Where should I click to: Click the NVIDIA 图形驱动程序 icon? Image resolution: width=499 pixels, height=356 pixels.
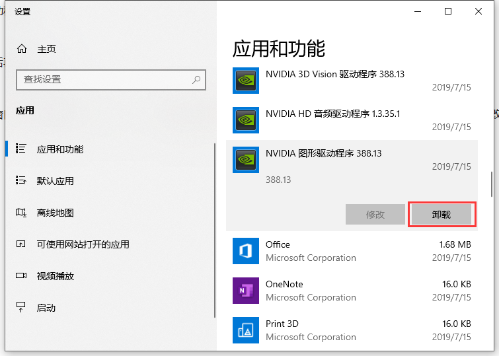tap(246, 160)
